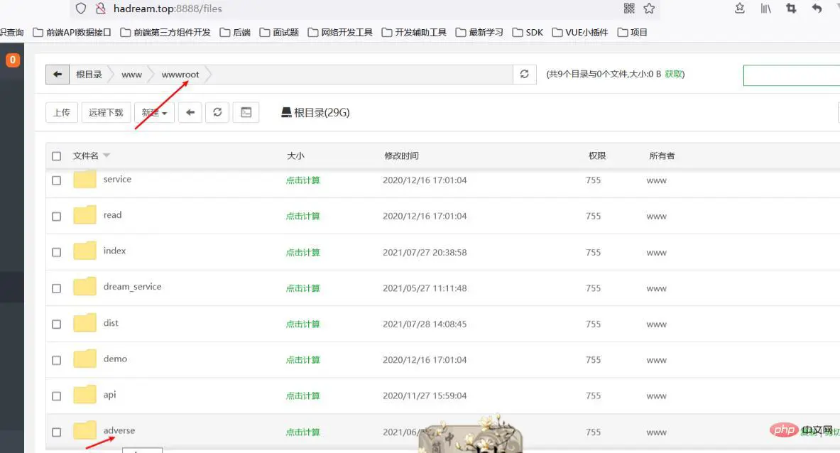The image size is (840, 453).
Task: Refresh the path bar directory listing
Action: (525, 75)
